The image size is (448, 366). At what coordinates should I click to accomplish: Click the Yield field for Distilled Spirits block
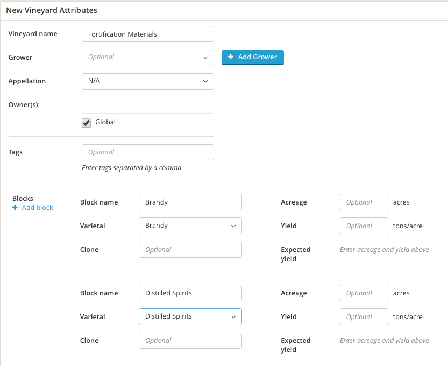click(x=364, y=316)
